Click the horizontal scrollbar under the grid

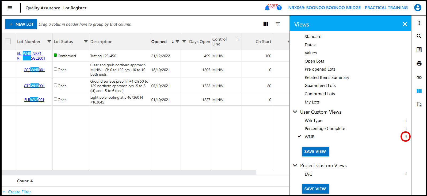pos(128,172)
